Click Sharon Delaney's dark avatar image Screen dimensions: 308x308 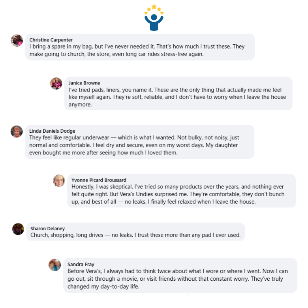(x=18, y=229)
